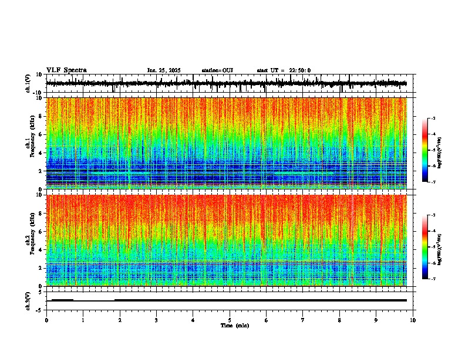Click the time axis tick label "7"
This screenshot has height=359, width=465.
click(303, 320)
